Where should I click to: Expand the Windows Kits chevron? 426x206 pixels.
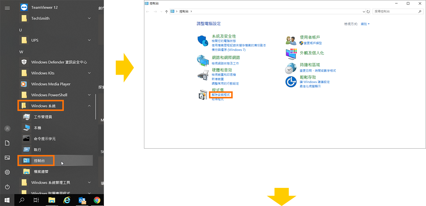(89, 73)
